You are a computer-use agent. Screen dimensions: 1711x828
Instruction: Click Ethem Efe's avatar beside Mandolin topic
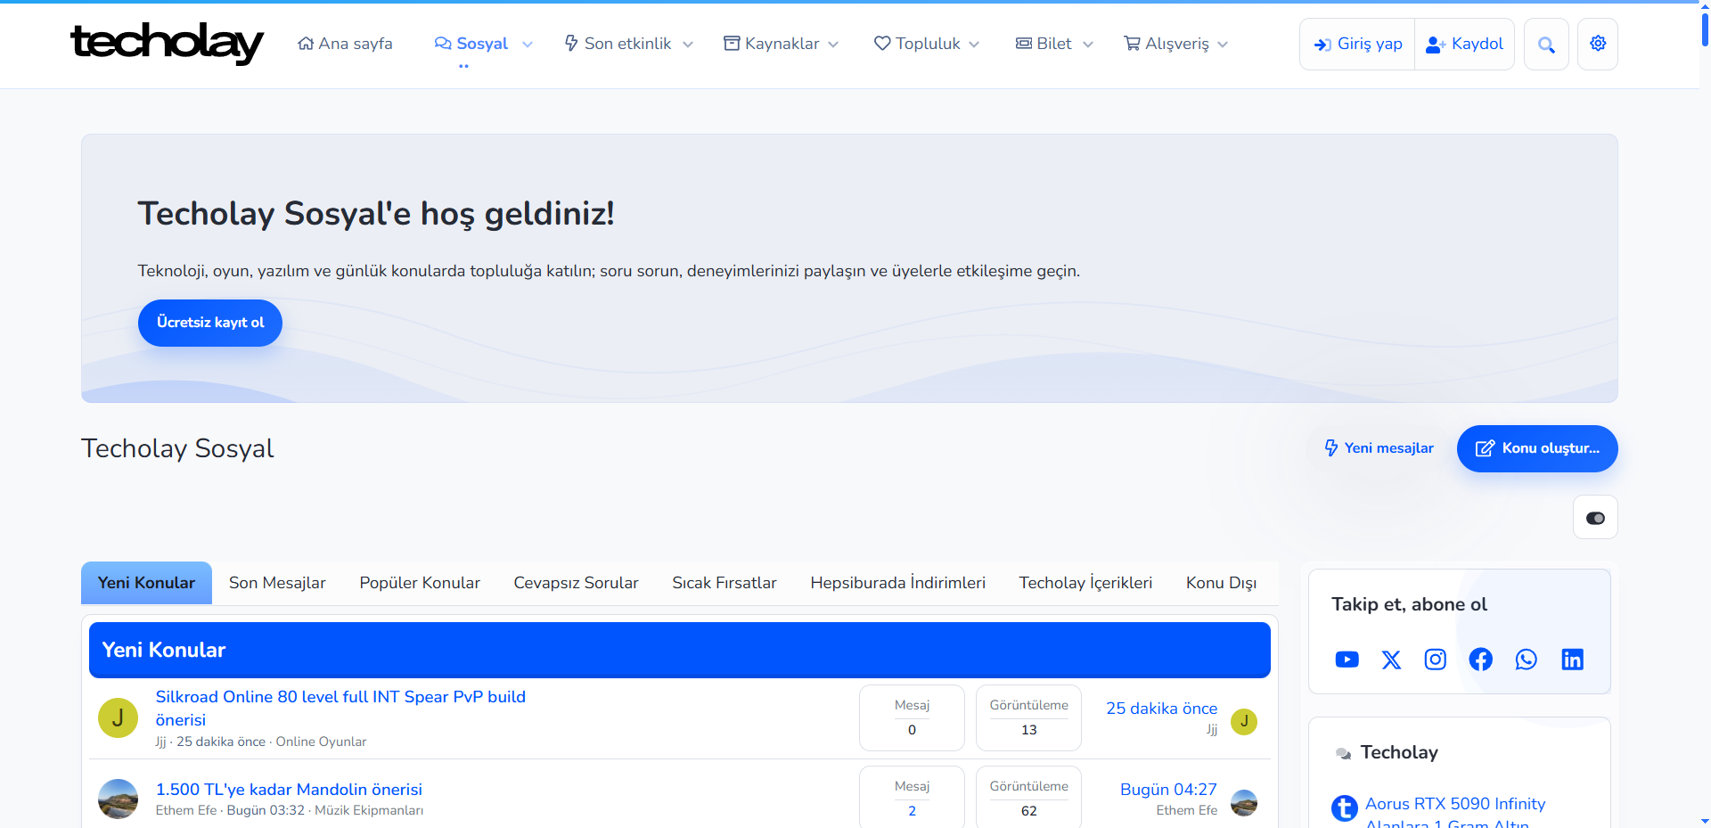(118, 799)
